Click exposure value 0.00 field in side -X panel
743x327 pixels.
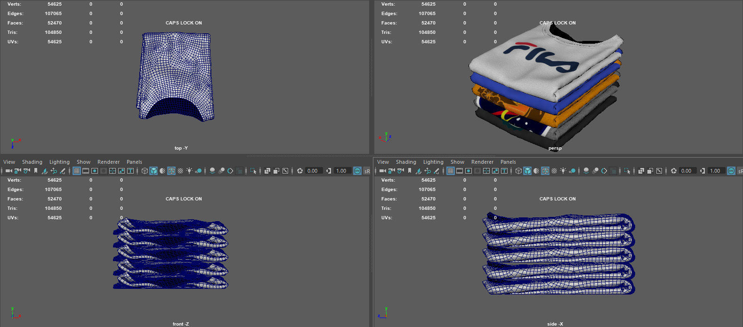coord(687,171)
